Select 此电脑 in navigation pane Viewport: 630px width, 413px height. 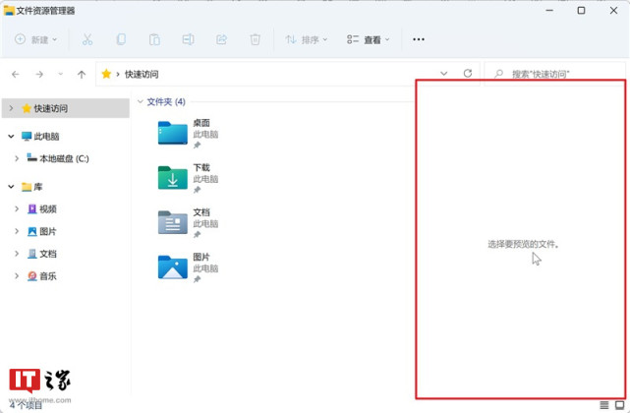tap(40, 137)
